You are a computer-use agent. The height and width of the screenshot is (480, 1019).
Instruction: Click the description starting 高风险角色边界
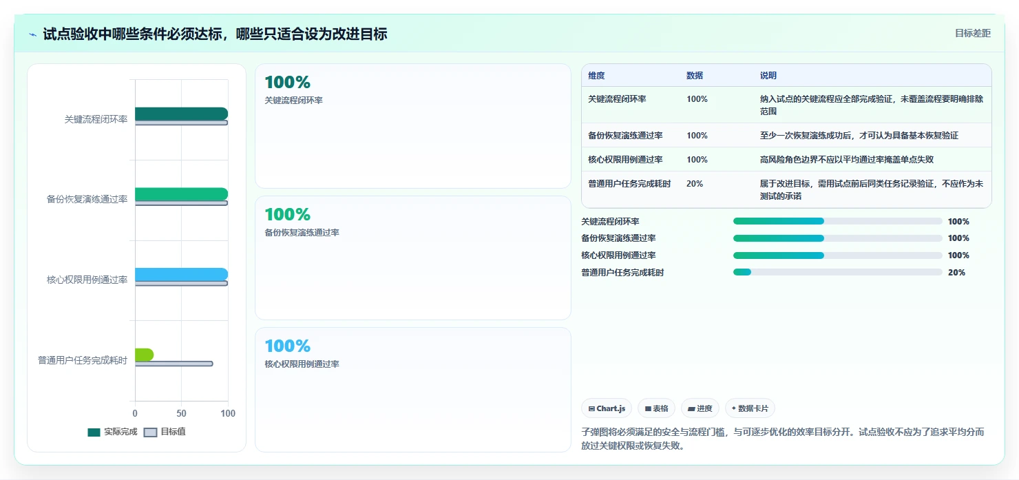tap(846, 160)
